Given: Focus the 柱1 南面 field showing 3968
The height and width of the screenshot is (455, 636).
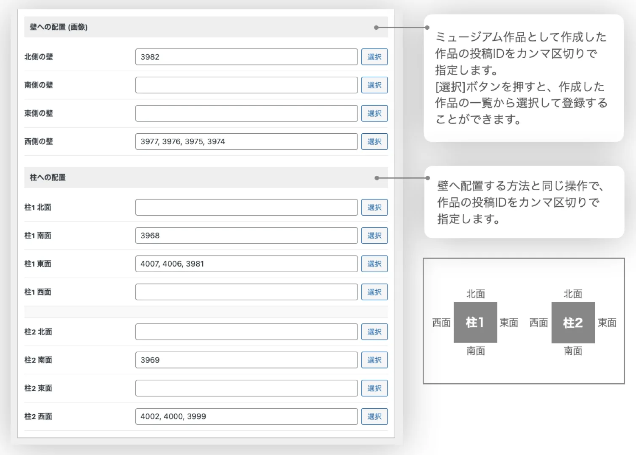Looking at the screenshot, I should click(246, 236).
